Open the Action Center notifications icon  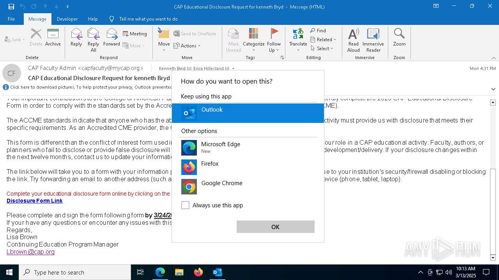click(x=486, y=272)
